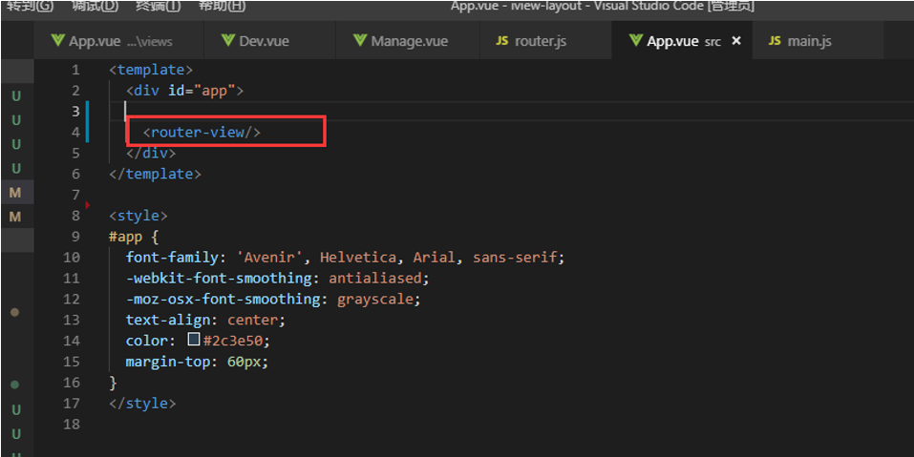Click line number 14 in the gutter
The image size is (914, 457).
point(71,342)
